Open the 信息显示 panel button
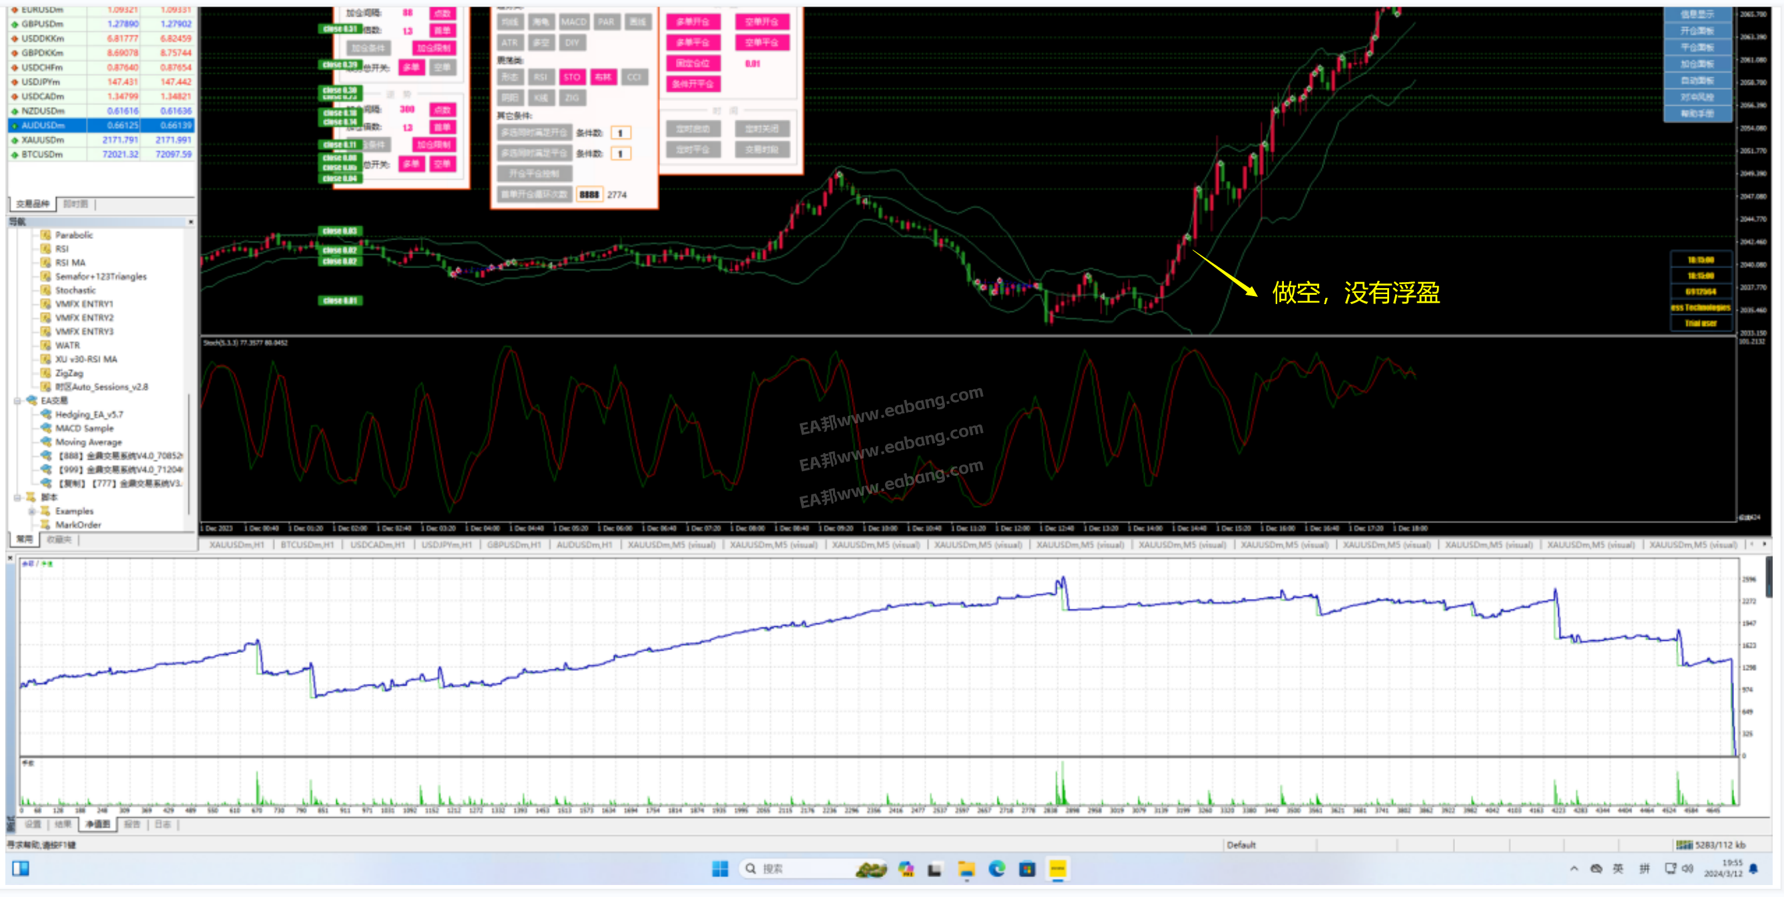 coord(1697,15)
